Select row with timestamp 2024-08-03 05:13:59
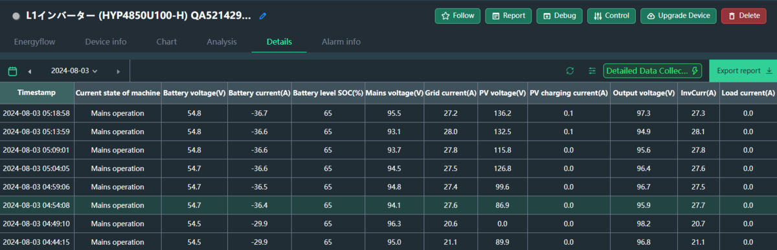The image size is (777, 250). pos(388,131)
